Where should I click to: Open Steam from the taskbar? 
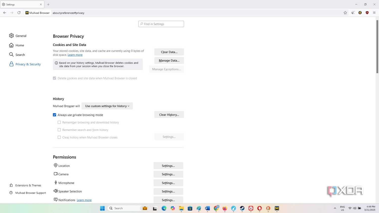(242, 208)
